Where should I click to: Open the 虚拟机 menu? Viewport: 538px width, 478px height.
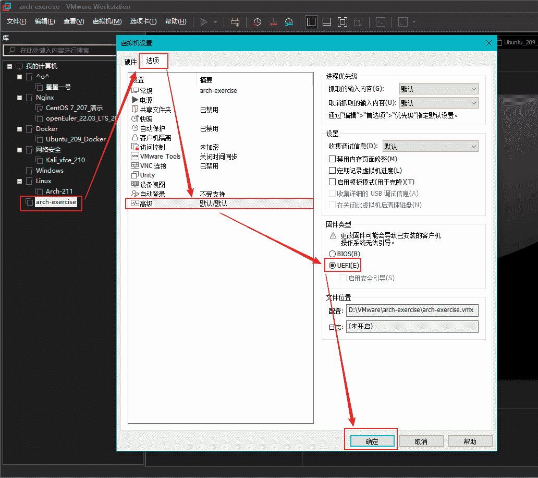106,21
